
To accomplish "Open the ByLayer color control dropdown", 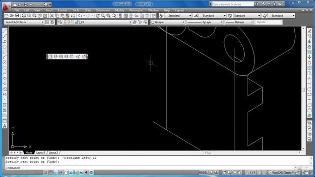I will pos(167,22).
